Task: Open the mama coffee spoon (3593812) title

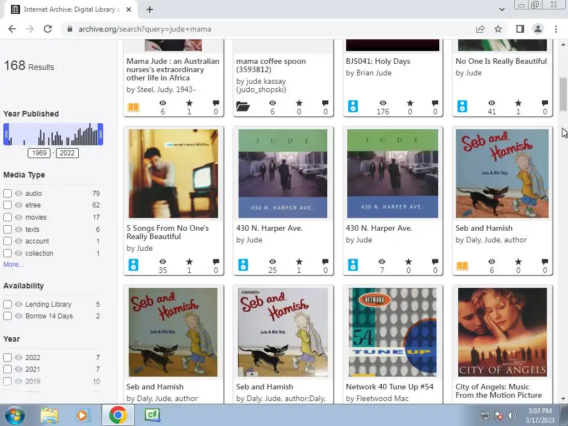Action: coord(271,65)
